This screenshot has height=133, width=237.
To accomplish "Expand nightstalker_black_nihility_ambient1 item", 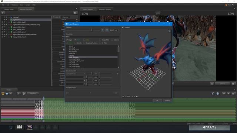I will 7,34.
